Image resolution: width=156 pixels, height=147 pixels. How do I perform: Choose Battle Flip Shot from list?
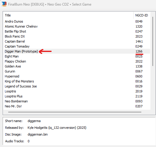coord(77,31)
